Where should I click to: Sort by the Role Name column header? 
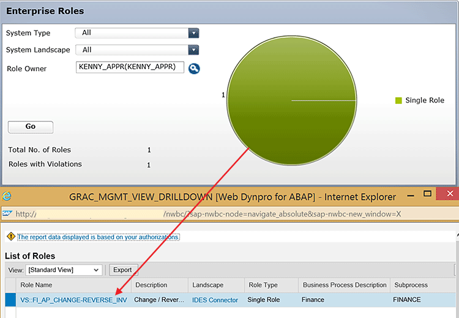(x=37, y=285)
